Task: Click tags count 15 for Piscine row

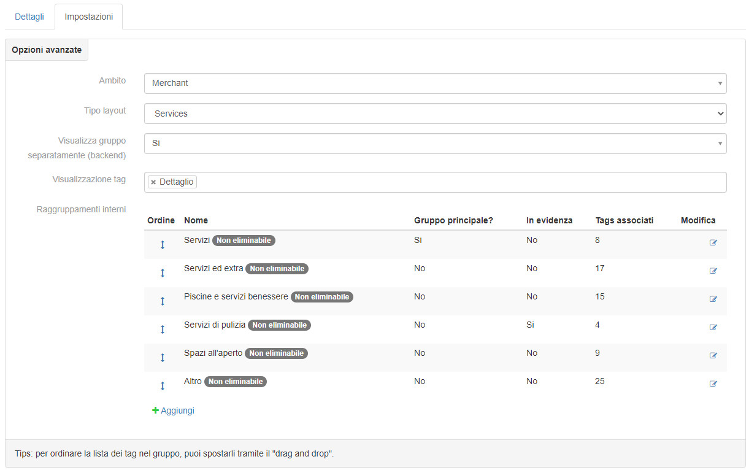Action: point(600,296)
